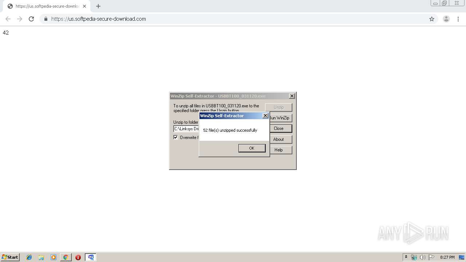Bookmark this page with the star icon
The width and height of the screenshot is (466, 262).
click(x=432, y=19)
